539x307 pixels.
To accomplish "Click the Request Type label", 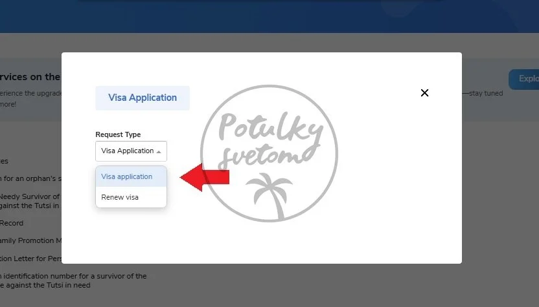I will pos(118,134).
